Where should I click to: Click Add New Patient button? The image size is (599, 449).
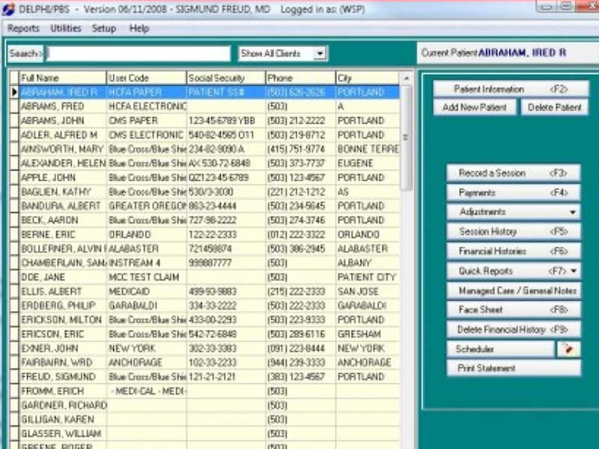point(475,107)
